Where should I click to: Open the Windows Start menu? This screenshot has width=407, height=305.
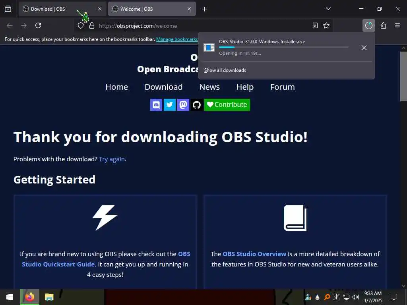[10, 297]
